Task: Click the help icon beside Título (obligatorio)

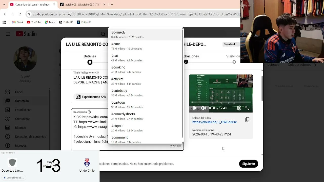Action: [97, 73]
